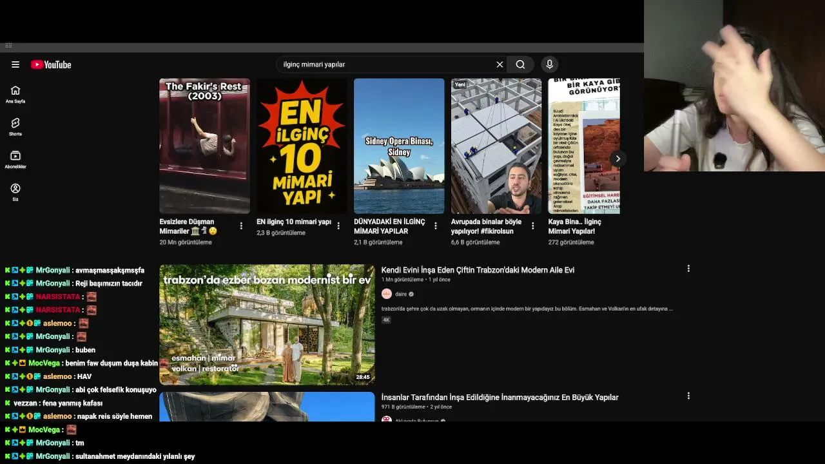This screenshot has width=825, height=464.
Task: Open the title Avrupada binalar böyle yapılıyor
Action: [487, 226]
